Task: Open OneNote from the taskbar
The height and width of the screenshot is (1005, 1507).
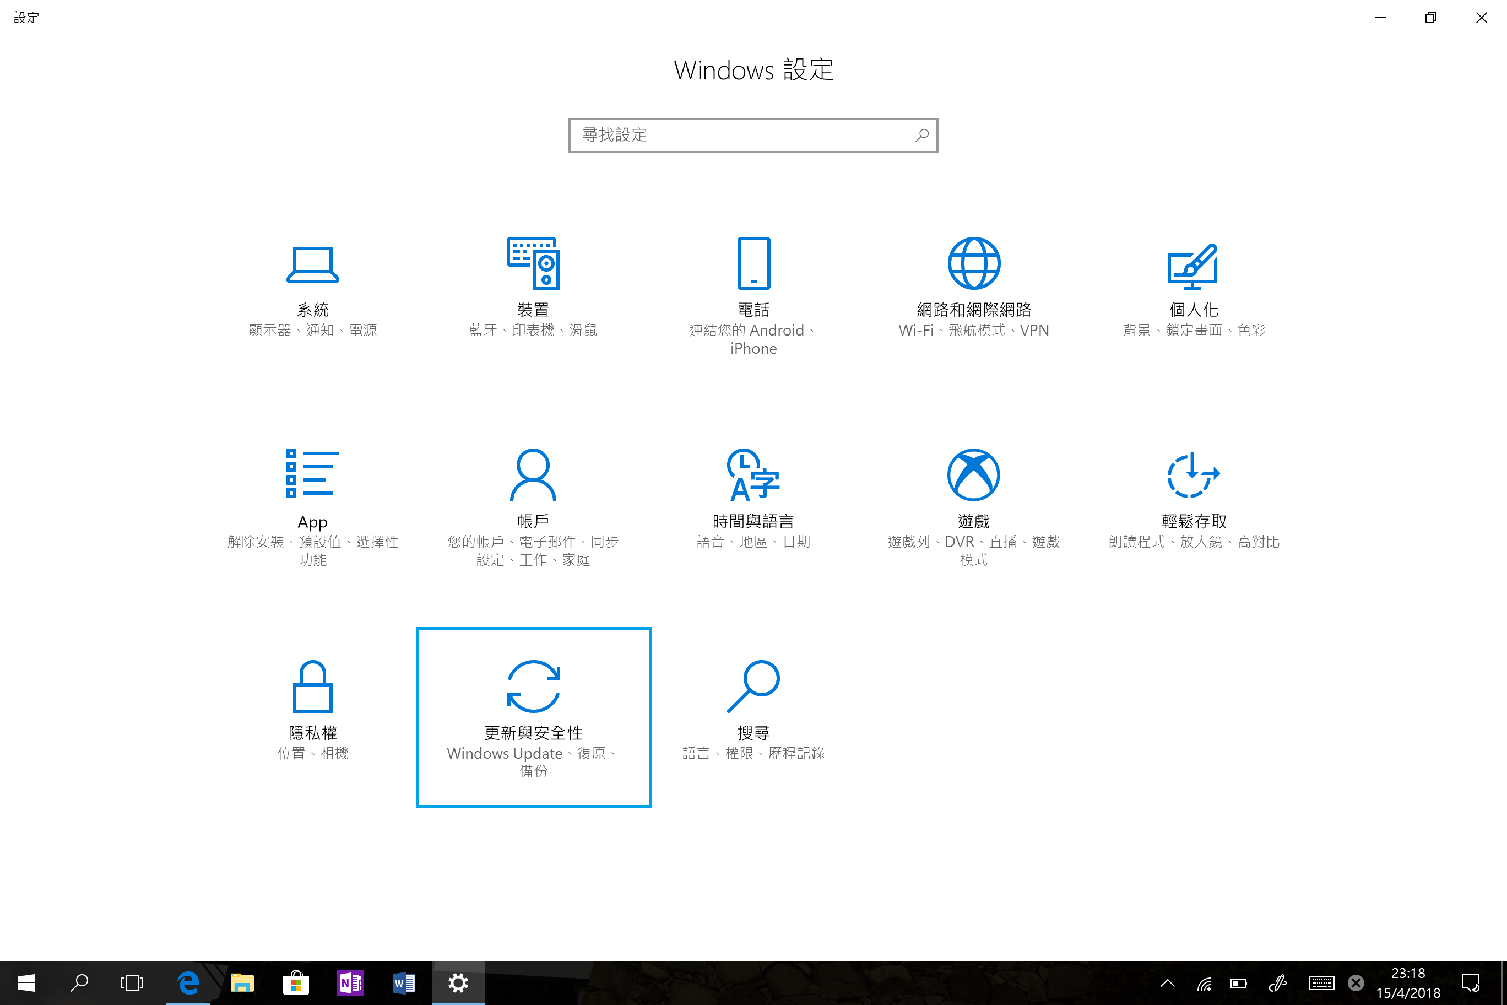Action: tap(350, 982)
